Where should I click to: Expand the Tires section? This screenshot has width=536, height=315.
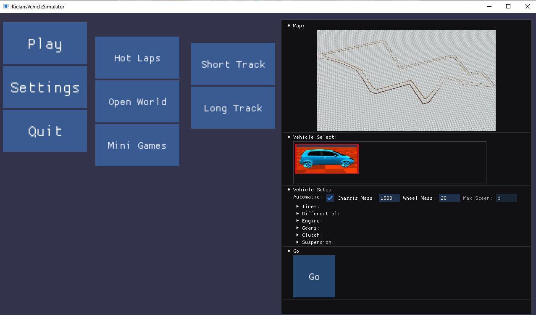point(308,206)
